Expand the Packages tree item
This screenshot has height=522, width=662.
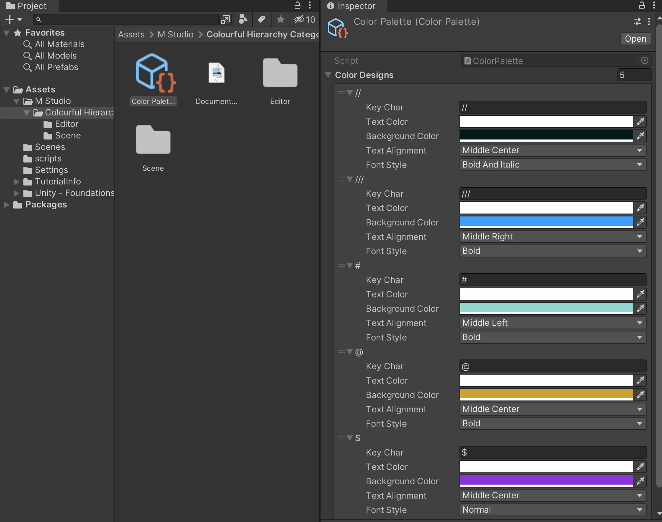pos(6,205)
